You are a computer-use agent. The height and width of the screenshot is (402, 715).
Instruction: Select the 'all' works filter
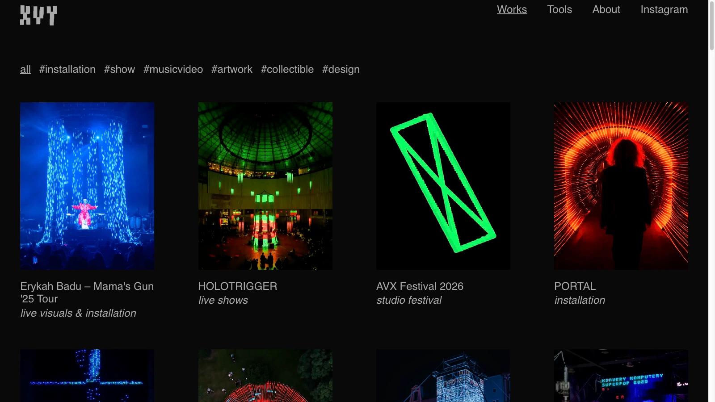[25, 69]
